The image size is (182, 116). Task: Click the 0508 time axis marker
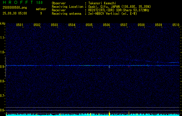pyautogui.click(x=141, y=25)
